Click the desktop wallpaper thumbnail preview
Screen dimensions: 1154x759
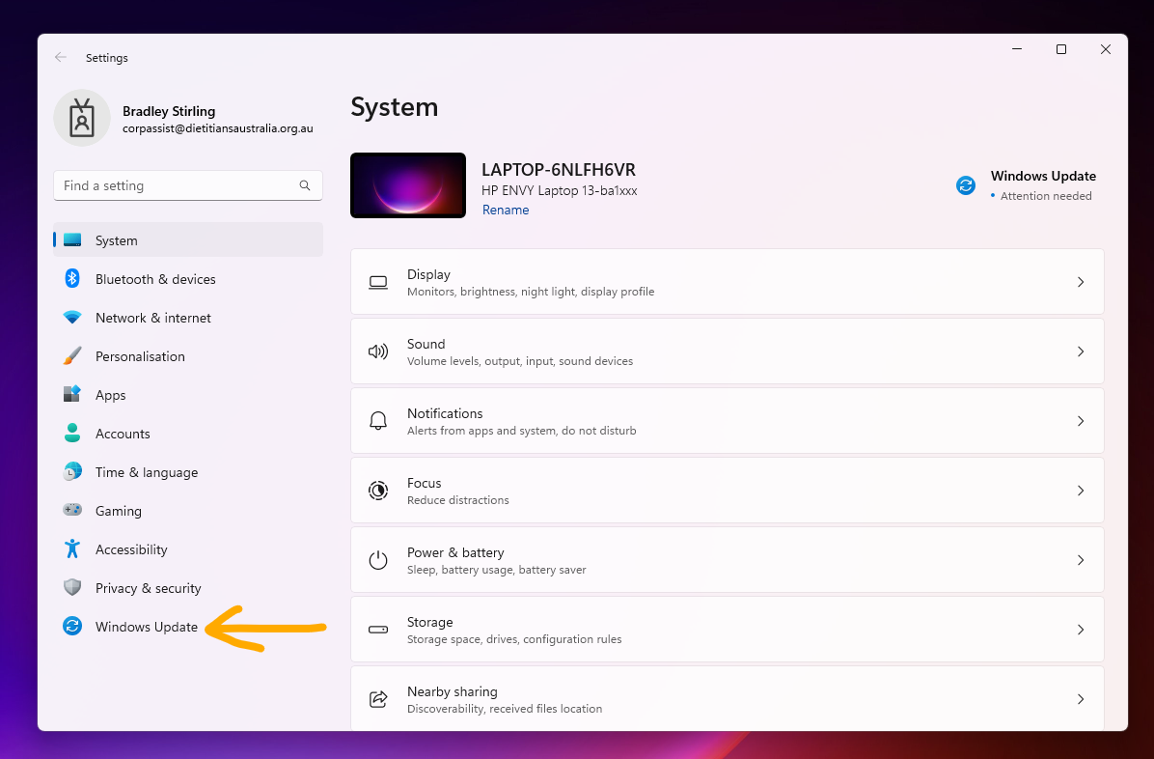click(408, 185)
